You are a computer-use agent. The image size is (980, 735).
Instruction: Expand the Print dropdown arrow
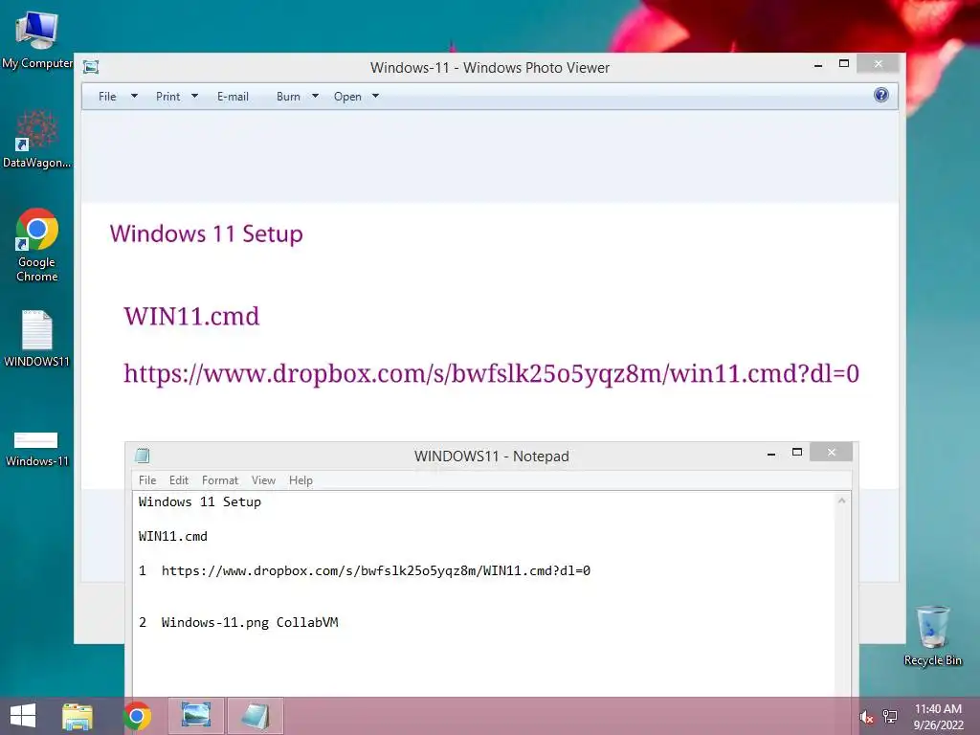tap(194, 97)
